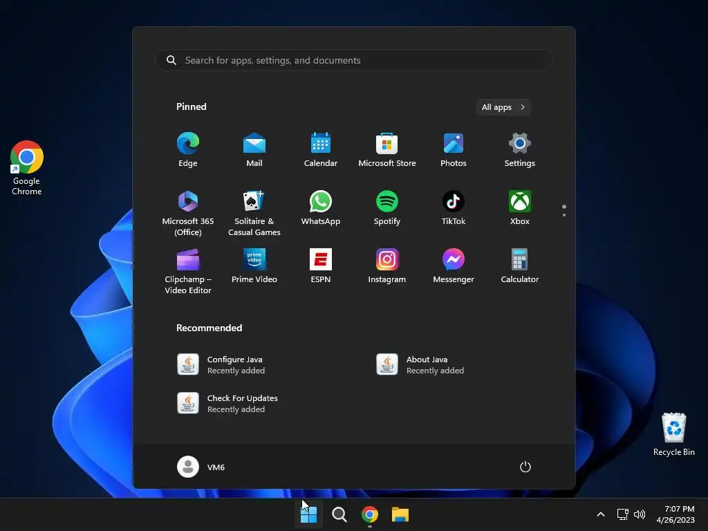This screenshot has height=531, width=708.
Task: Open Microsoft 365 (Office)
Action: [188, 213]
